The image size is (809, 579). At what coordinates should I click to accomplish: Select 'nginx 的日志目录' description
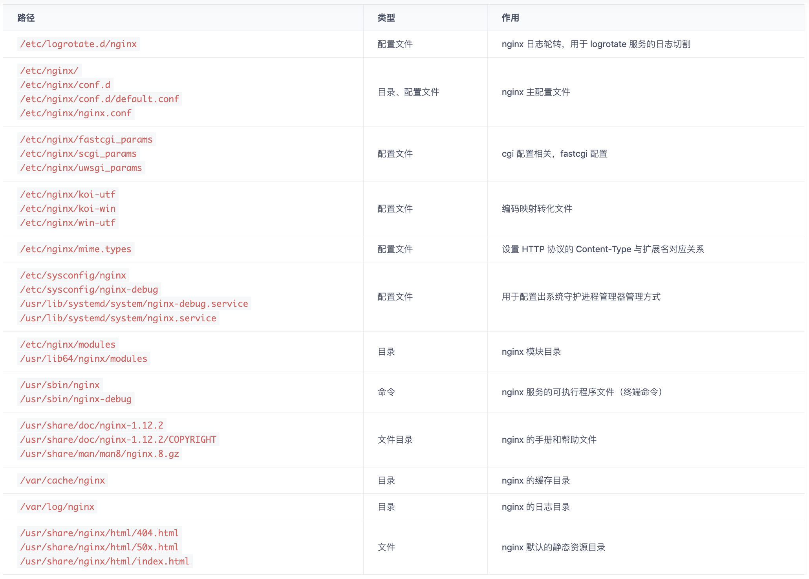536,507
